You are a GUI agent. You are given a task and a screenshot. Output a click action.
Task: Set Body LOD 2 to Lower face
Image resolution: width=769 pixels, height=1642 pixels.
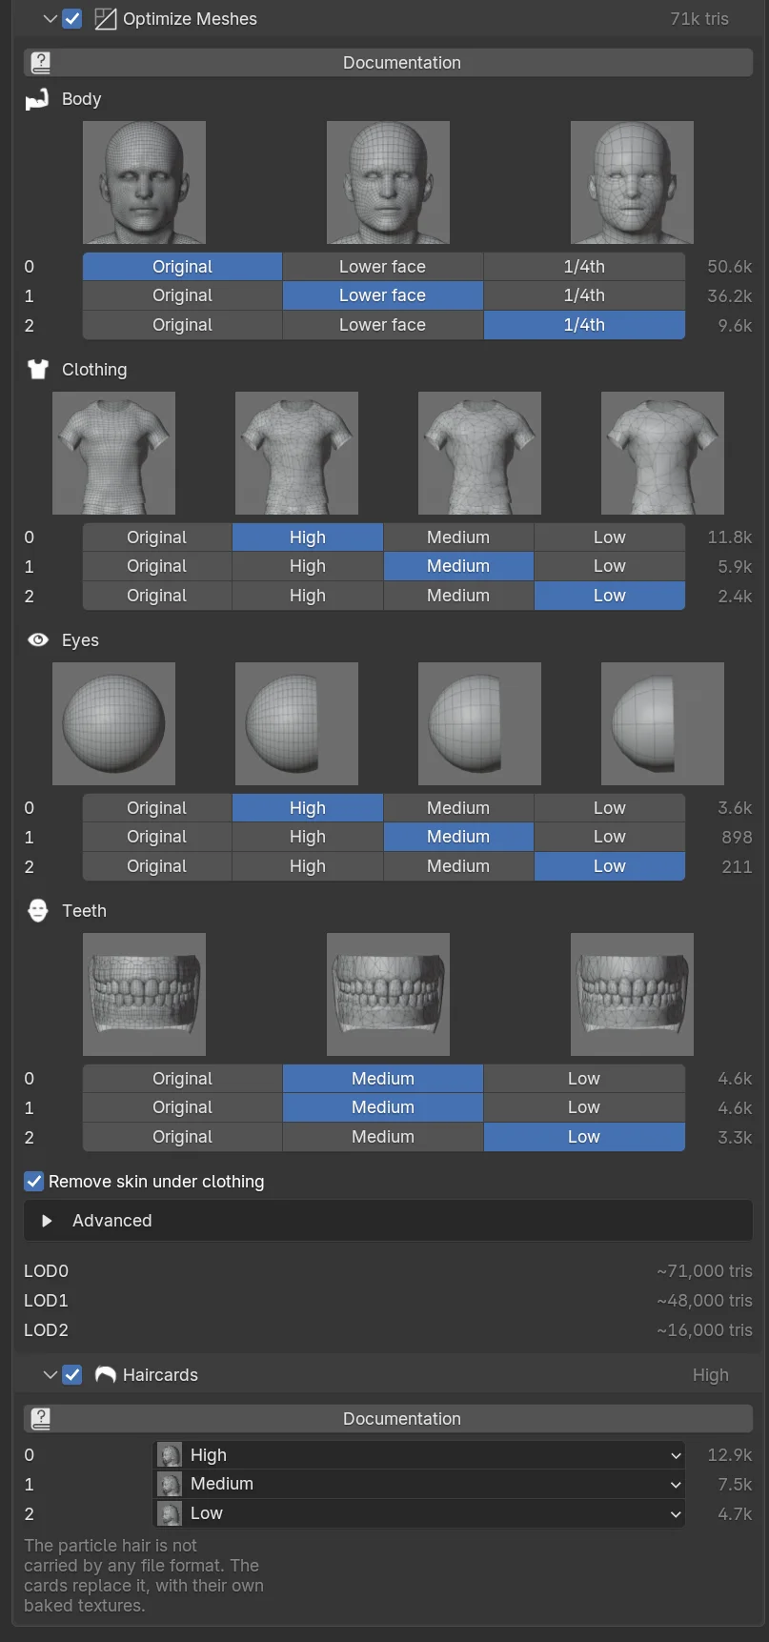[383, 325]
